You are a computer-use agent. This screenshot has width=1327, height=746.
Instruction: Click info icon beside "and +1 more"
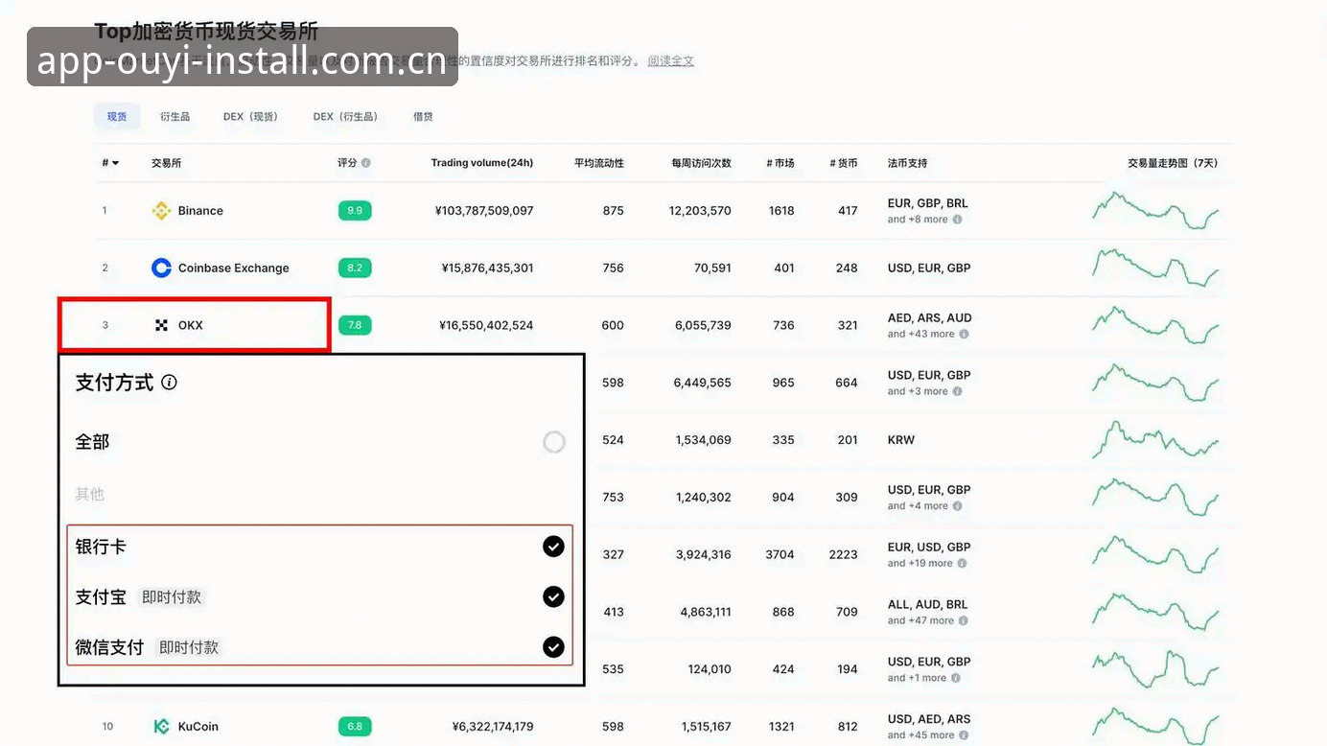(958, 678)
